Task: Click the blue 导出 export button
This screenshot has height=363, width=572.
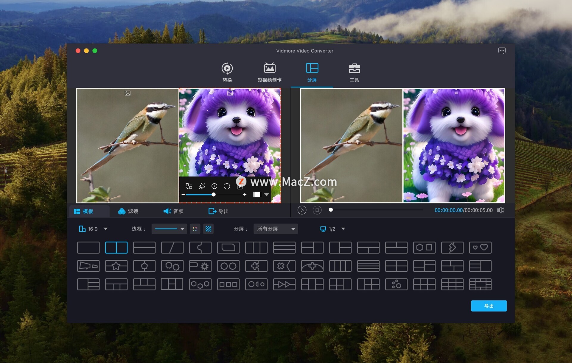Action: 489,306
